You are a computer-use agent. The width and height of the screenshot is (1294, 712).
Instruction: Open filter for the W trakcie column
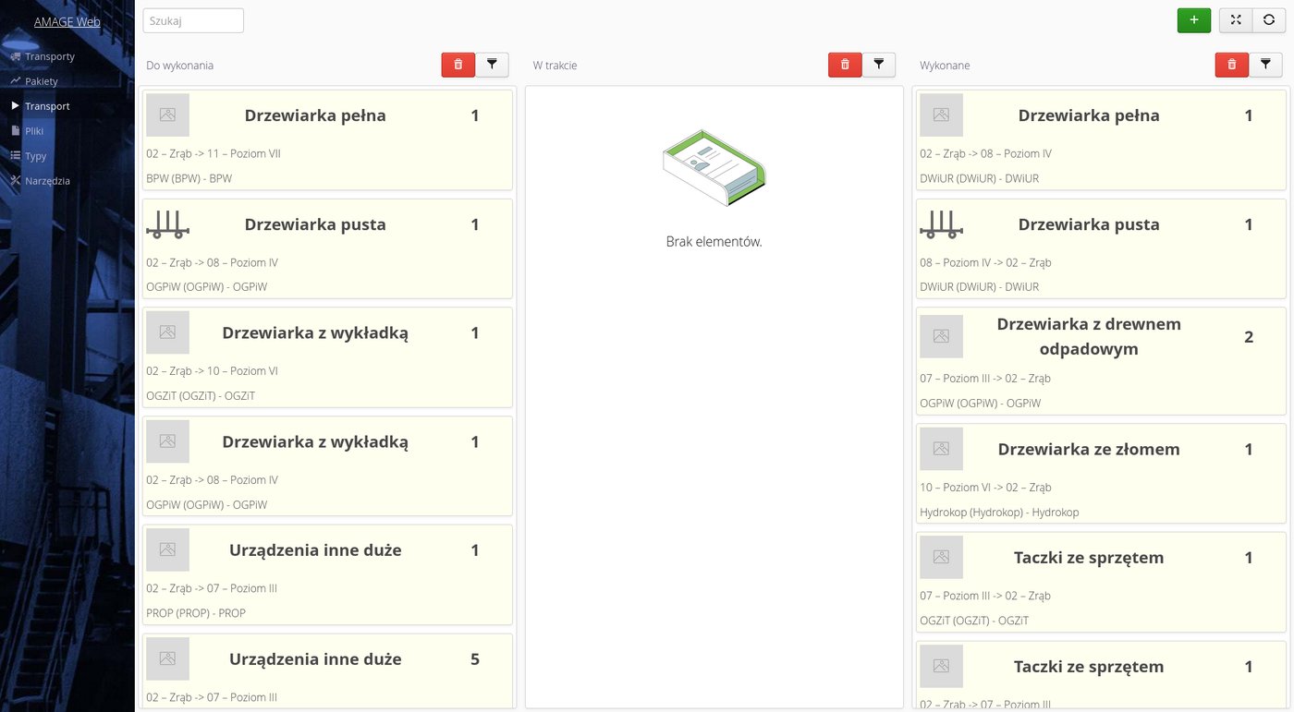[878, 64]
